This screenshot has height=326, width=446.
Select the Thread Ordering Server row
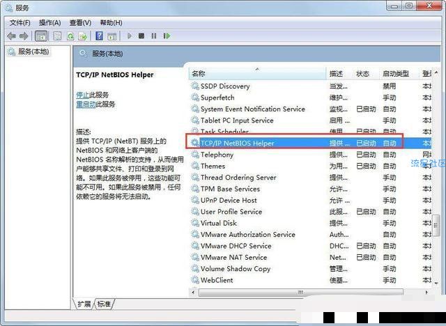tap(310, 178)
